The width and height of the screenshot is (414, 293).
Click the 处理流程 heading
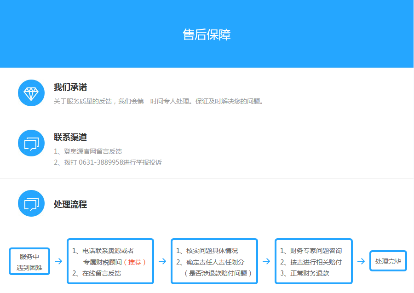[70, 204]
